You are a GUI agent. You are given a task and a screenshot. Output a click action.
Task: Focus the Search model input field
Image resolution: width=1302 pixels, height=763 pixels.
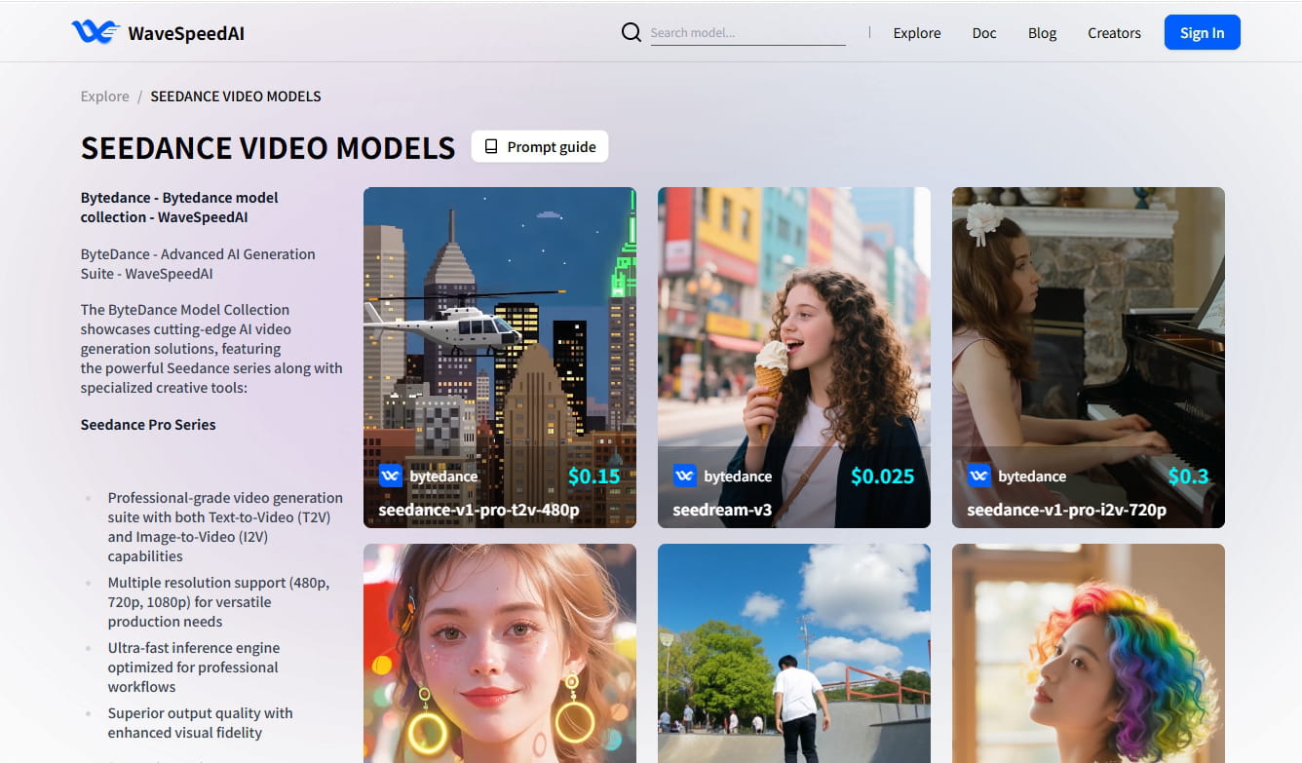(x=747, y=32)
